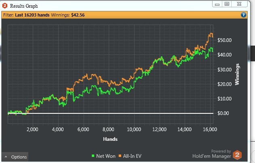255x163 pixels.
Task: Click the orange All-In EV color square
Action: 120,156
